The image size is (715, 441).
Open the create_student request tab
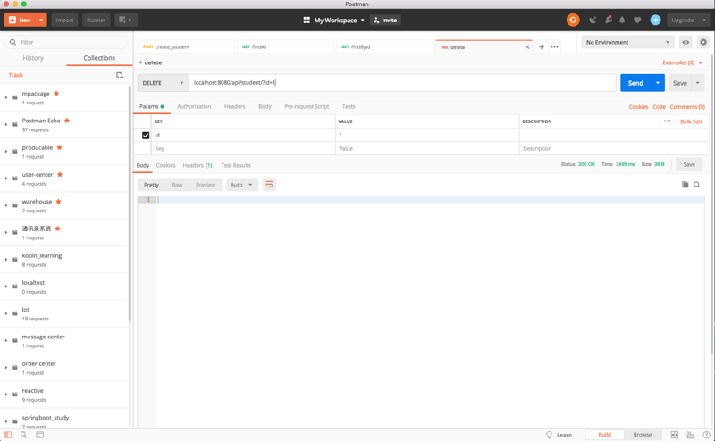[186, 47]
